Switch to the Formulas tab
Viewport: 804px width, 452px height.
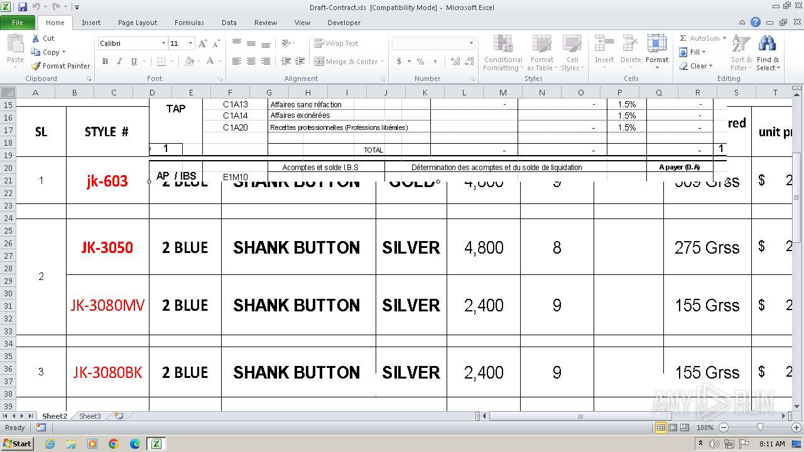pos(189,23)
